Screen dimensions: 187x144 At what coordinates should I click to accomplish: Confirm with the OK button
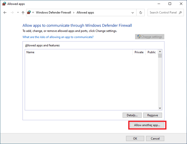[x=135, y=138]
